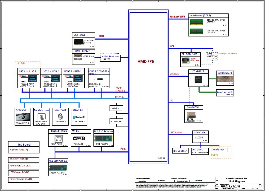Click the OLED panel image in eDP block
The width and height of the screenshot is (265, 191).
point(79,42)
